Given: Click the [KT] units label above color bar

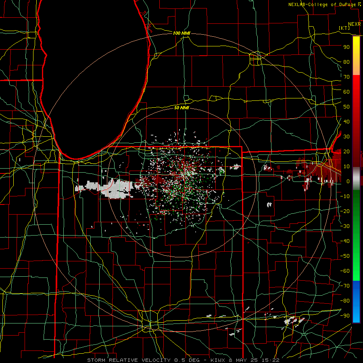Looking at the screenshot, I should click(344, 28).
